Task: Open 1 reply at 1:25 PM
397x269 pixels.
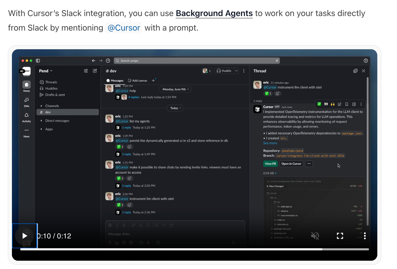Action: [x=126, y=128]
